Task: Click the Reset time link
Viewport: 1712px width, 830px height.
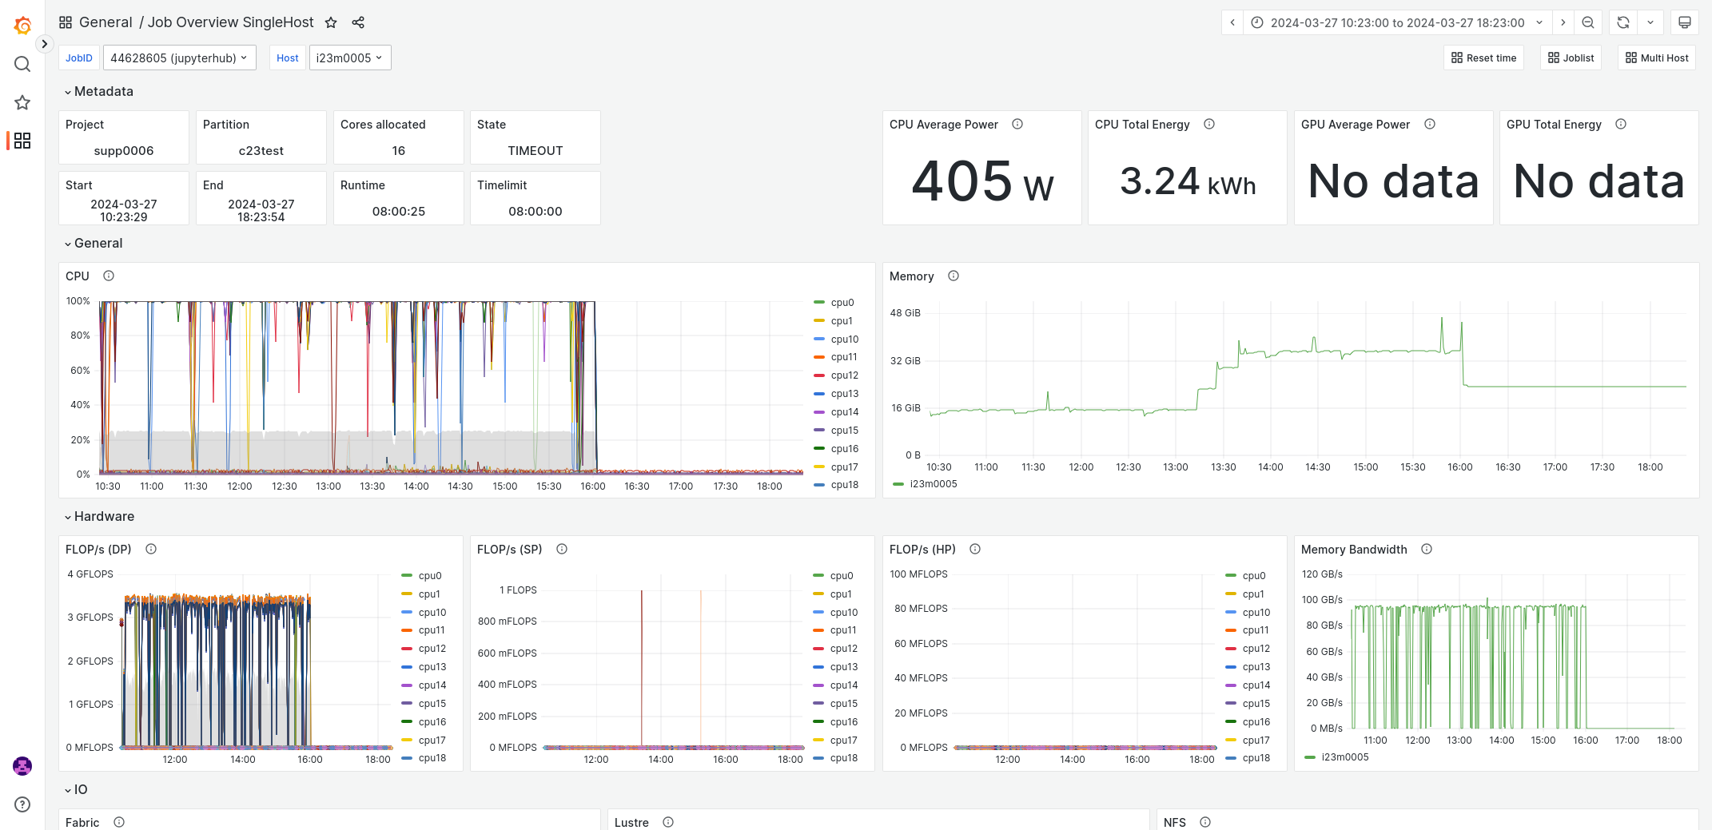Action: click(x=1483, y=58)
